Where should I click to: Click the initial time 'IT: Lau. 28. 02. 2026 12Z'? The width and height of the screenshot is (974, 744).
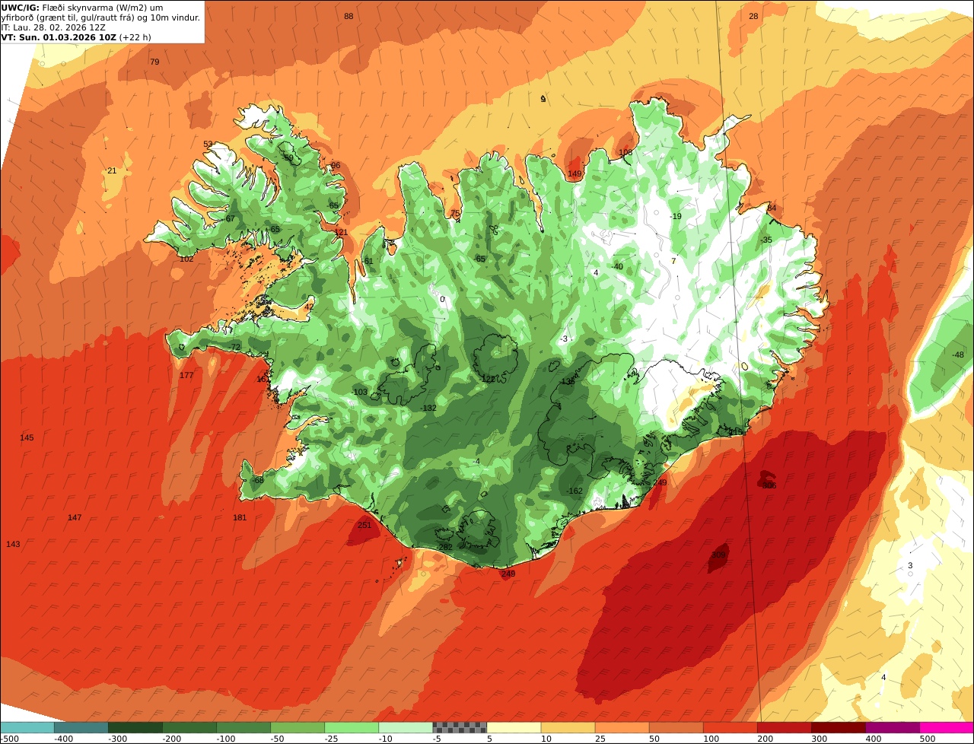pyautogui.click(x=53, y=27)
